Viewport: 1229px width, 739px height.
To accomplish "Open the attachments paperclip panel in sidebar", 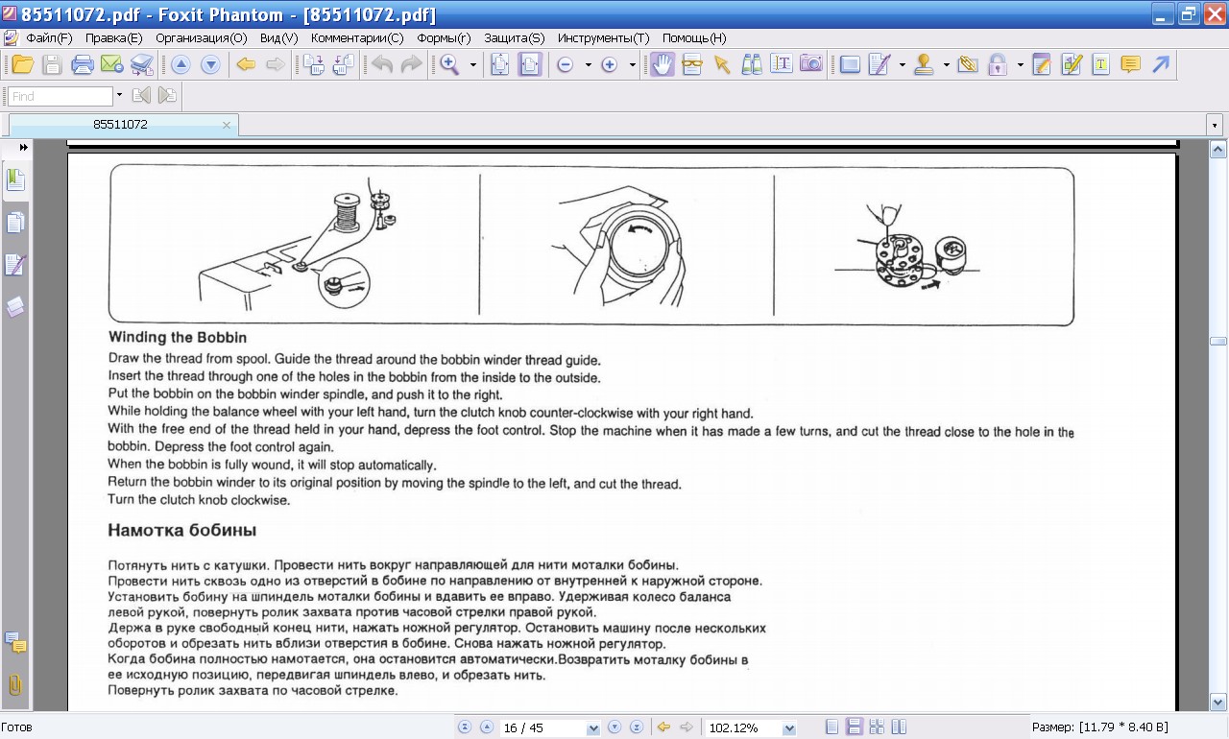I will coord(15,685).
